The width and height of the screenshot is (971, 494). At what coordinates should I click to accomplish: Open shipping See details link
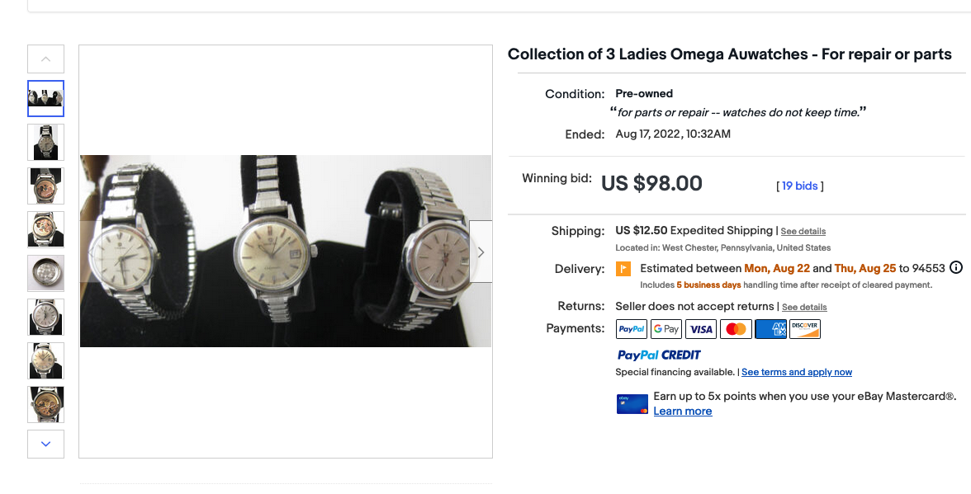click(x=803, y=232)
